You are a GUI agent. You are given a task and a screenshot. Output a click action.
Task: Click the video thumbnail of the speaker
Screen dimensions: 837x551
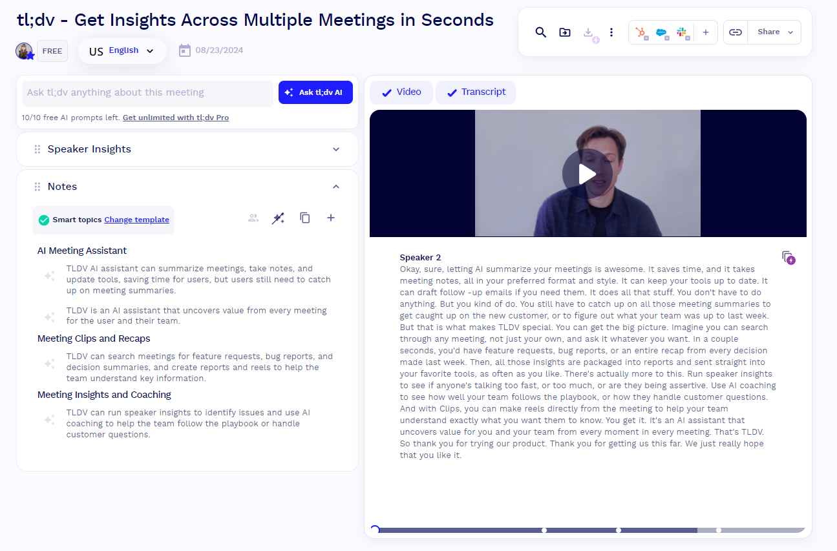[588, 173]
